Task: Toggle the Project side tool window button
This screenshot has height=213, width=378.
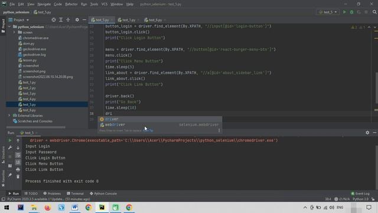Action: click(3, 26)
